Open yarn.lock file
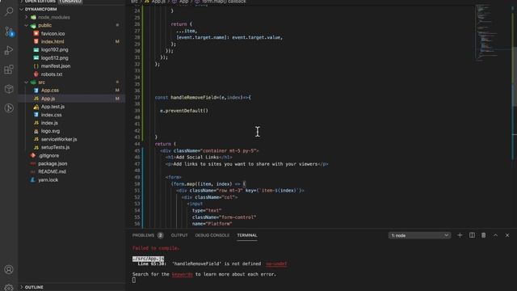The height and width of the screenshot is (291, 517). click(48, 179)
